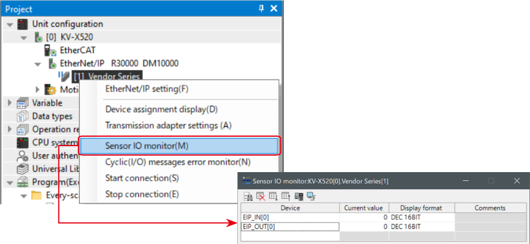Expand the Variable tree node
This screenshot has width=530, height=244.
point(10,103)
